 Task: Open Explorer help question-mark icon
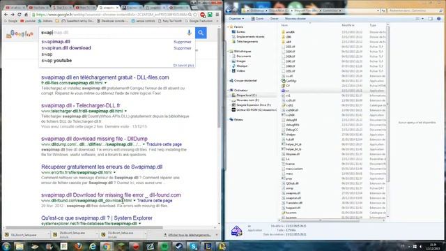[x=439, y=19]
